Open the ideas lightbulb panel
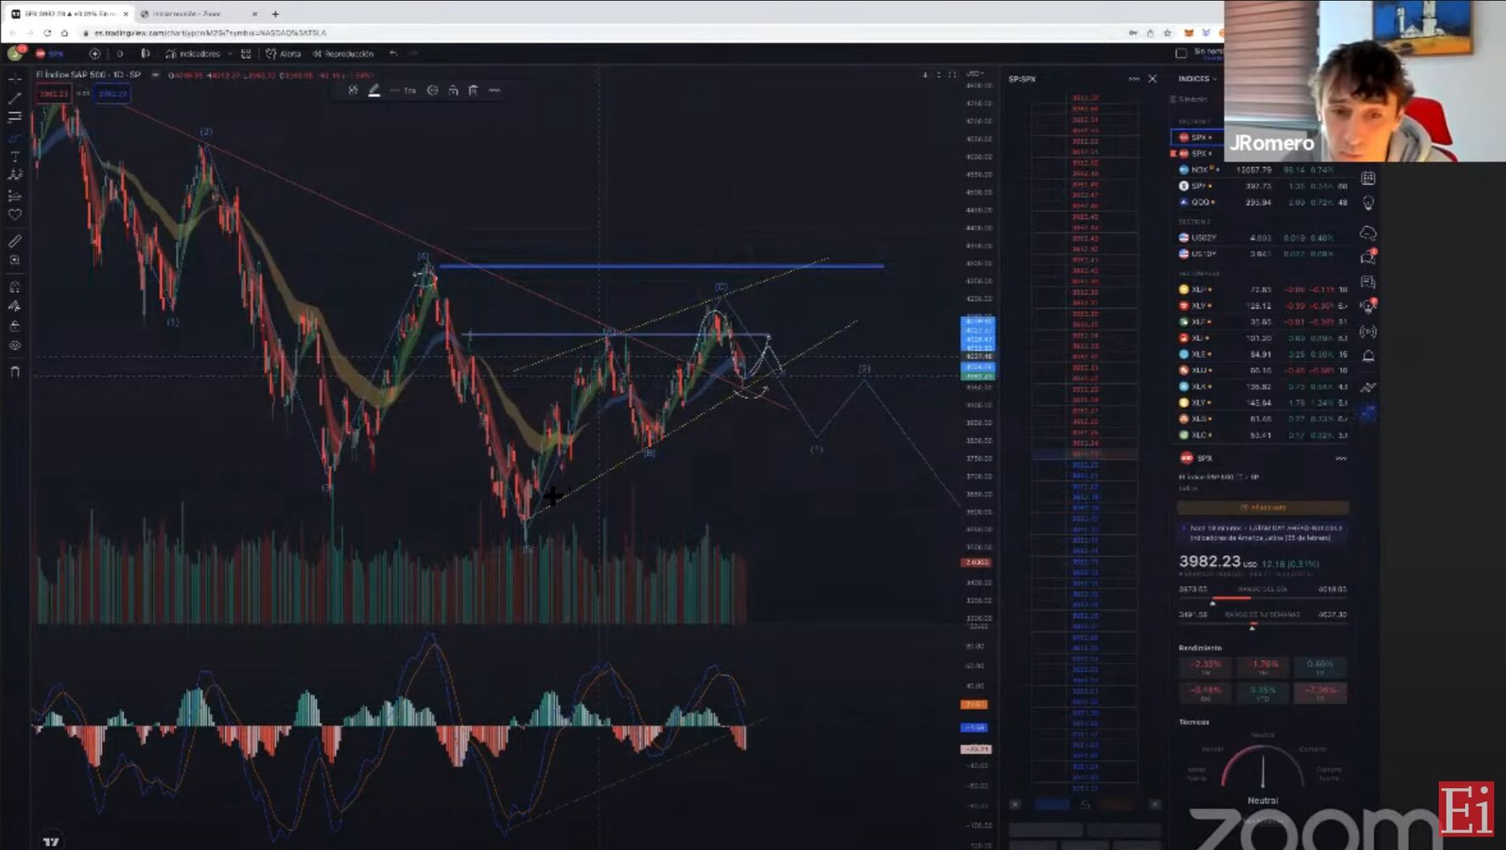 click(x=1368, y=204)
